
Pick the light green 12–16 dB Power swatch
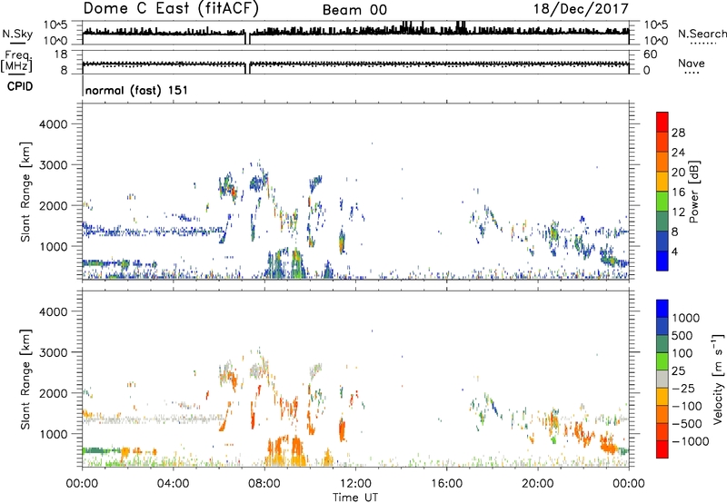tap(662, 202)
